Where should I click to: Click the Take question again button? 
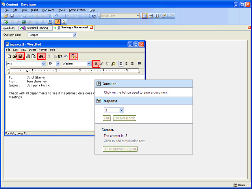pyautogui.click(x=120, y=149)
